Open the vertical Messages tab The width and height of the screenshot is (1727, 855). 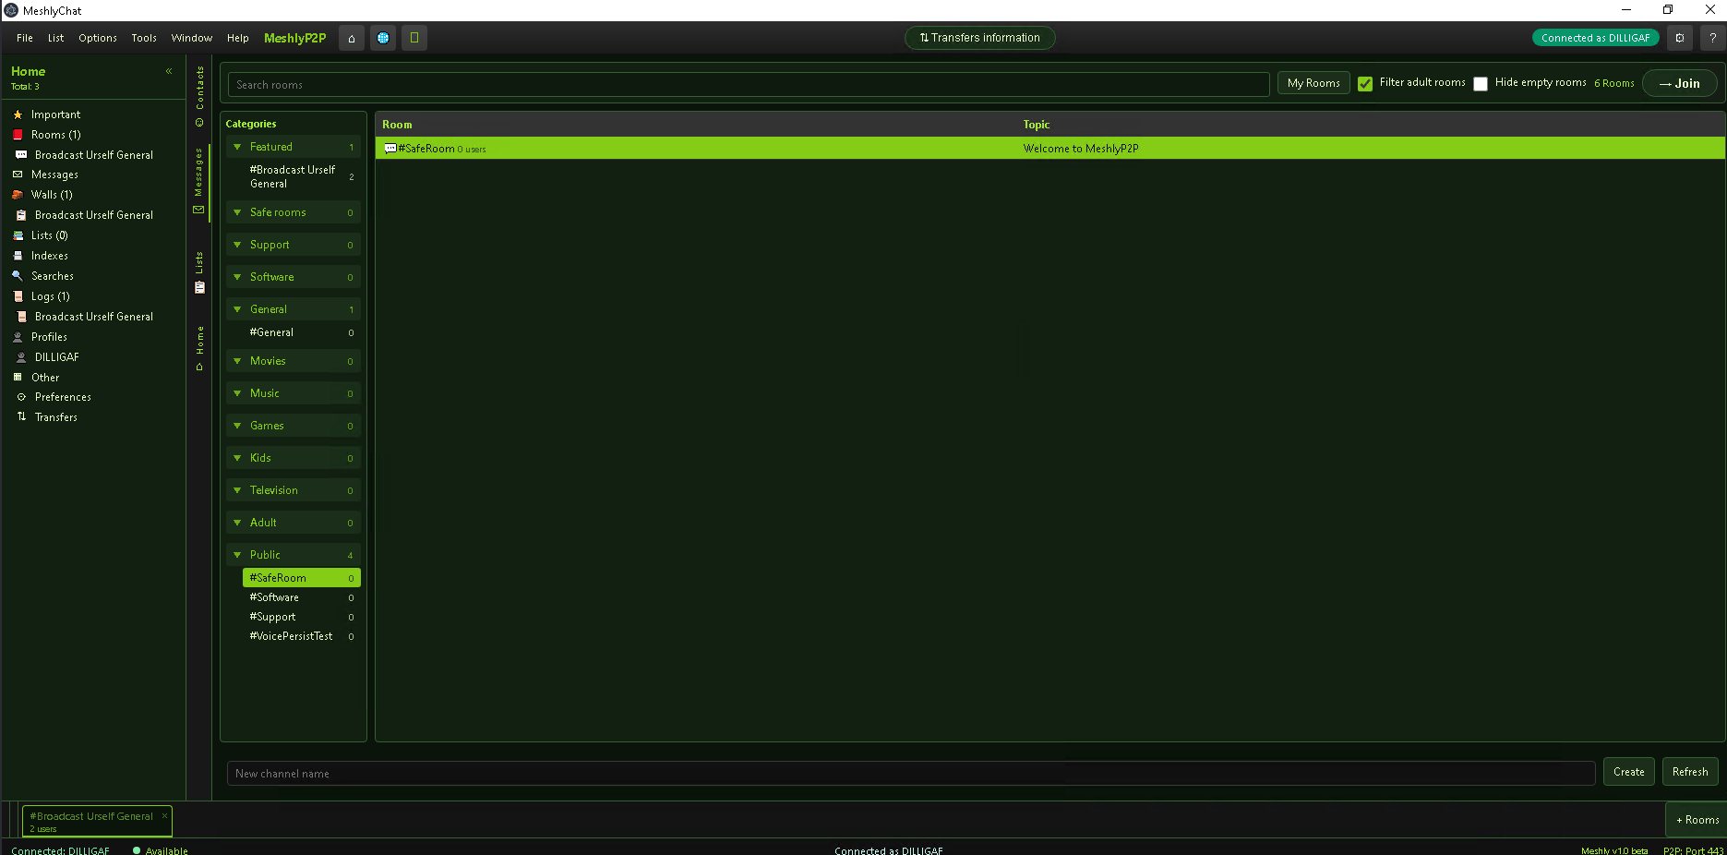tap(199, 182)
